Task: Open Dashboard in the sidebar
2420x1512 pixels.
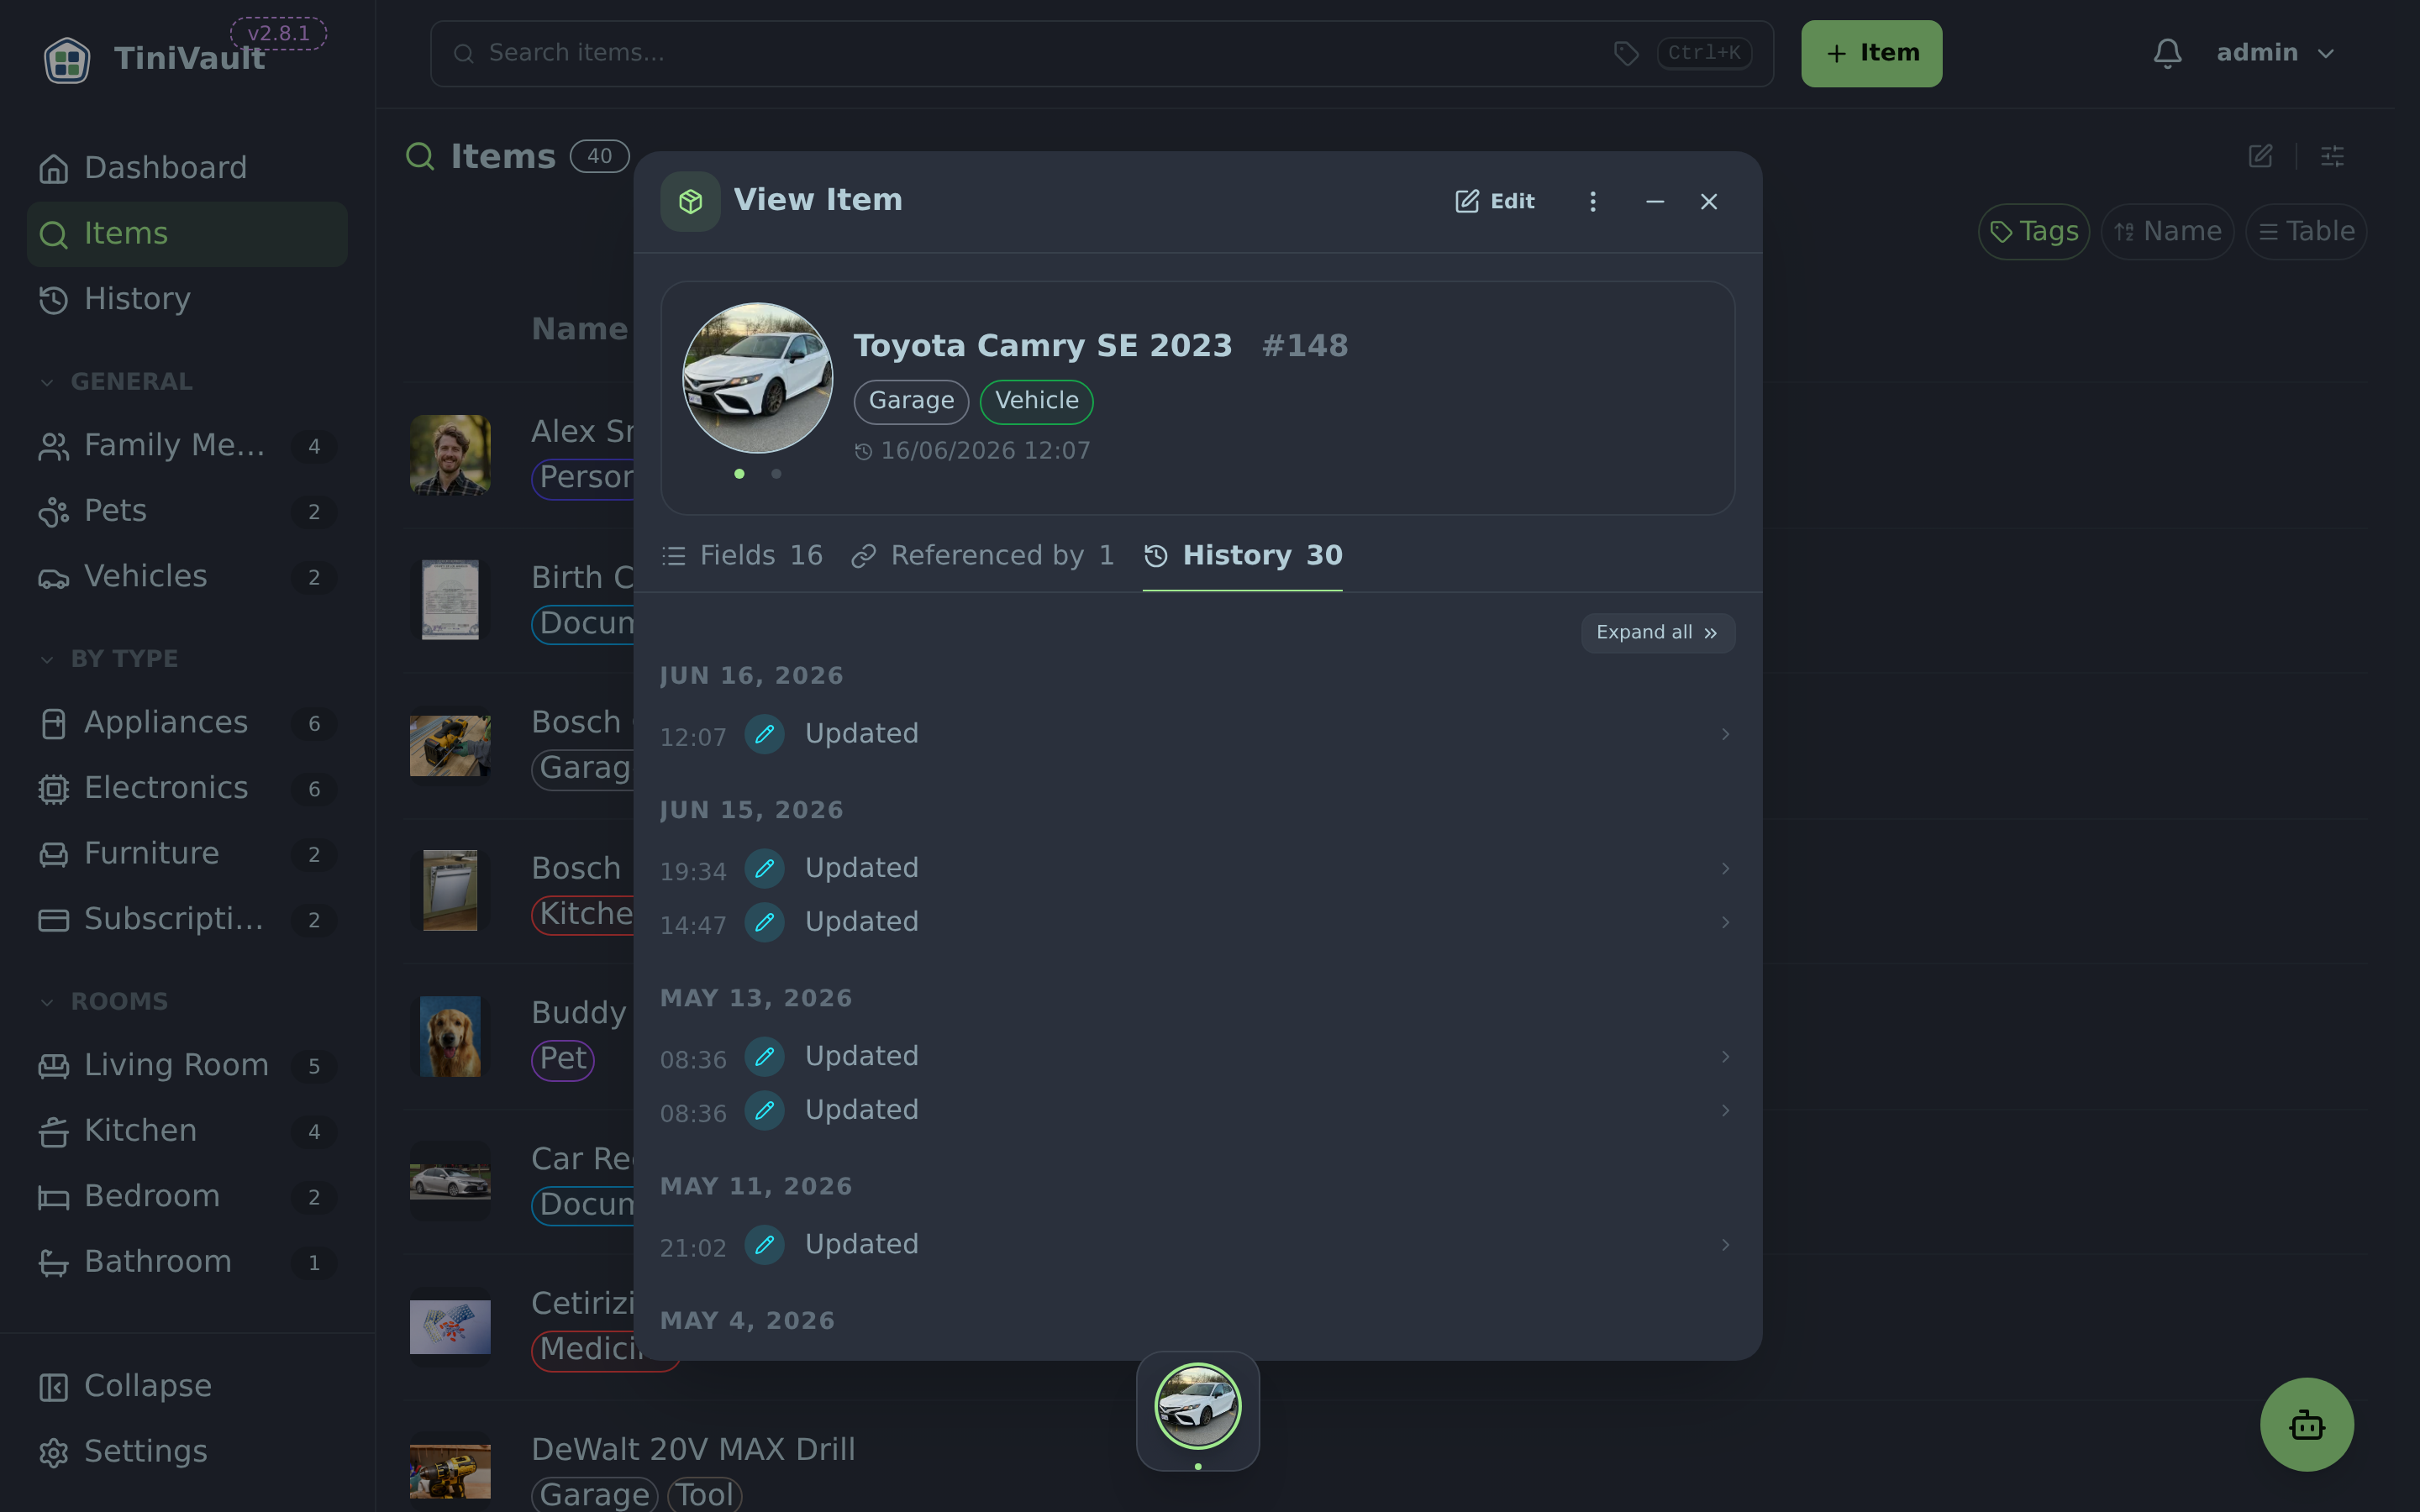Action: pos(187,168)
